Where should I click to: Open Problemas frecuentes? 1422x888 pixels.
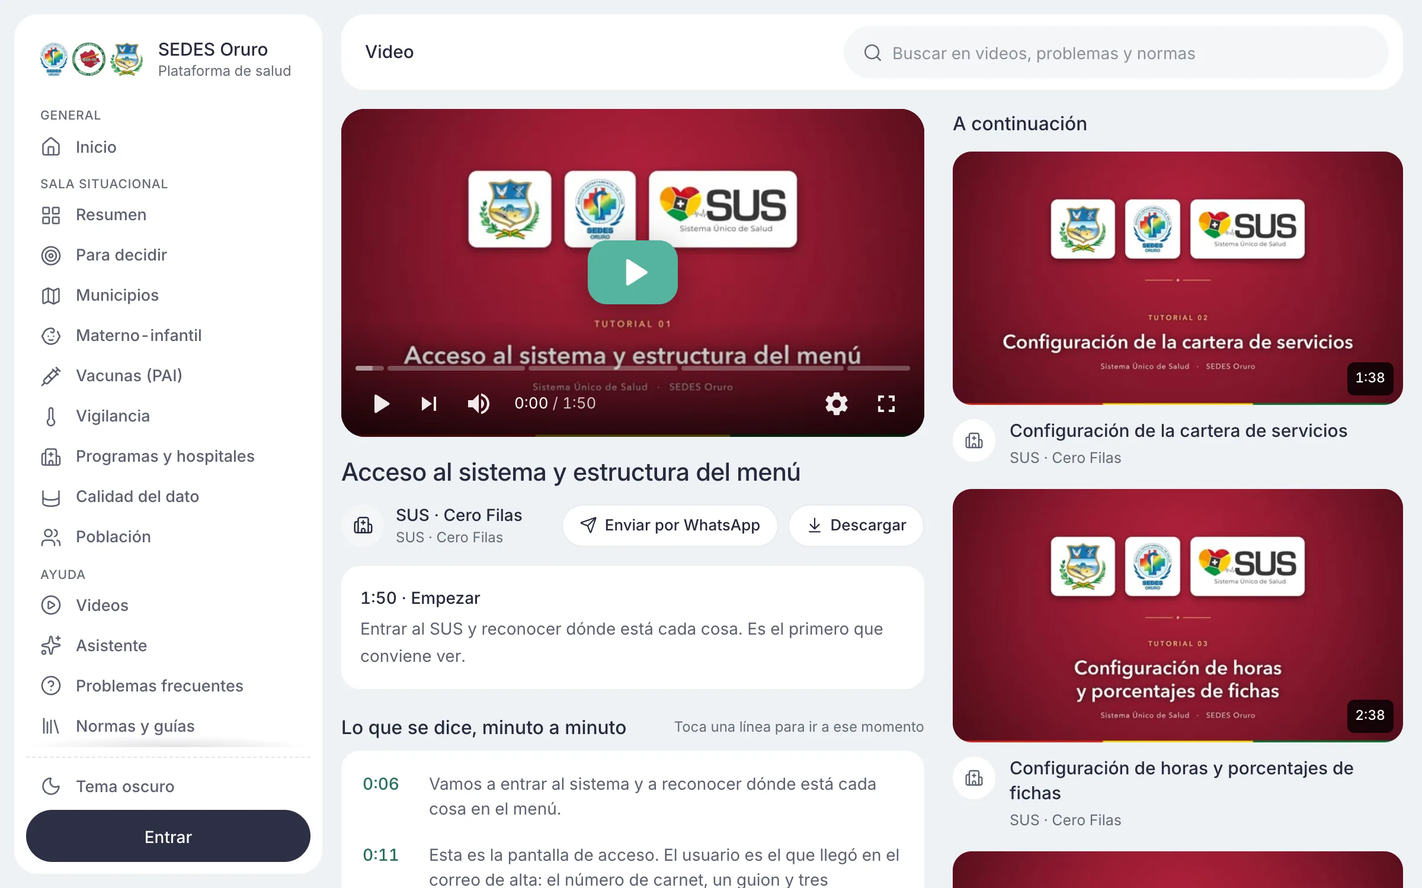pos(168,686)
